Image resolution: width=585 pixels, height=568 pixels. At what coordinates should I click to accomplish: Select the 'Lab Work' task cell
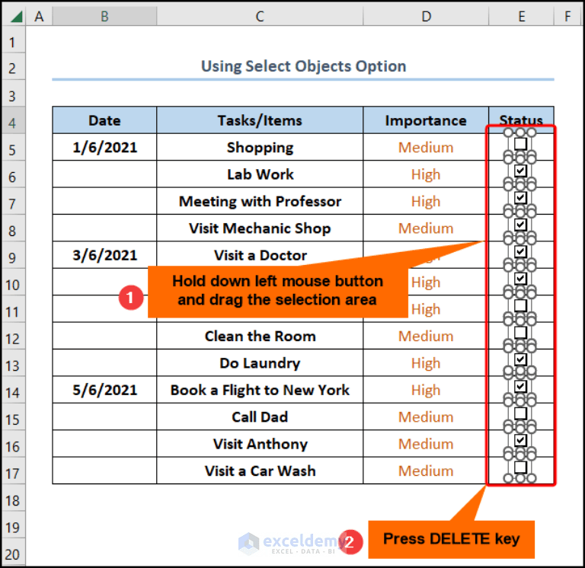(260, 174)
